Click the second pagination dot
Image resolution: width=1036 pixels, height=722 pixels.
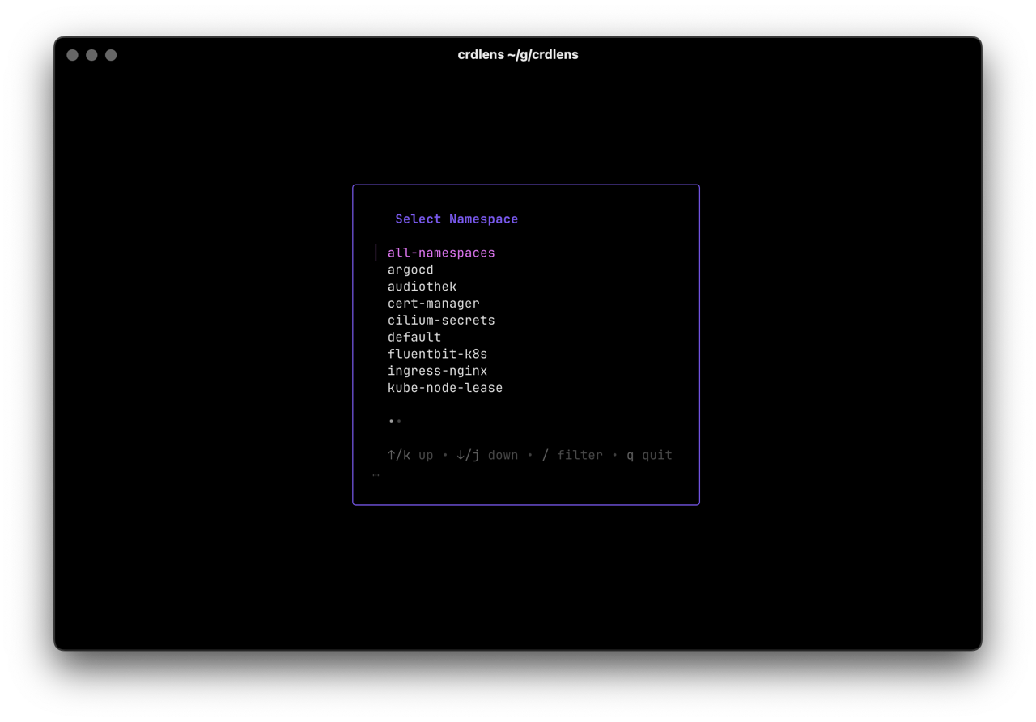(397, 420)
